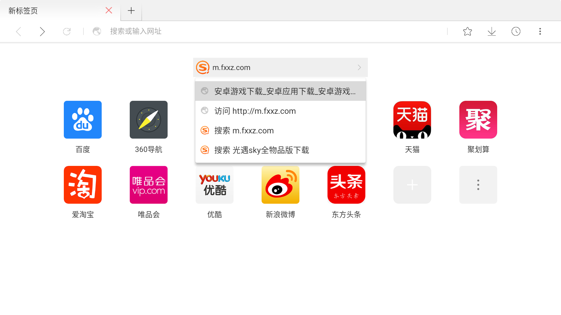Open the 百度 shortcut icon

point(83,120)
